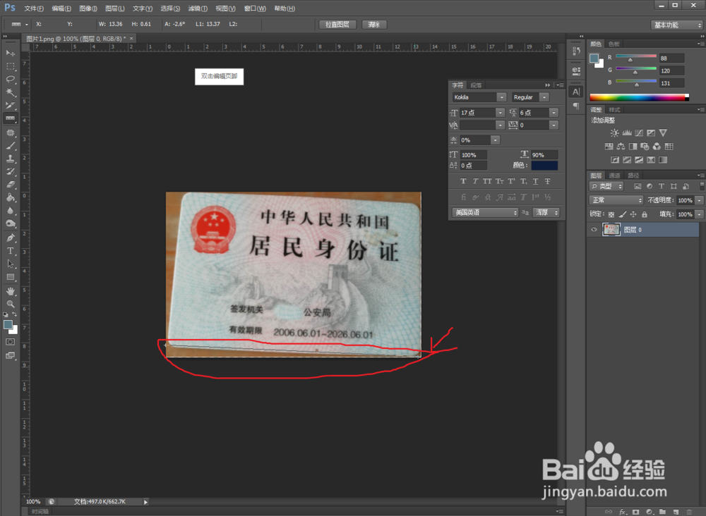This screenshot has width=706, height=516.
Task: Click the 清除 button in options bar
Action: point(373,25)
